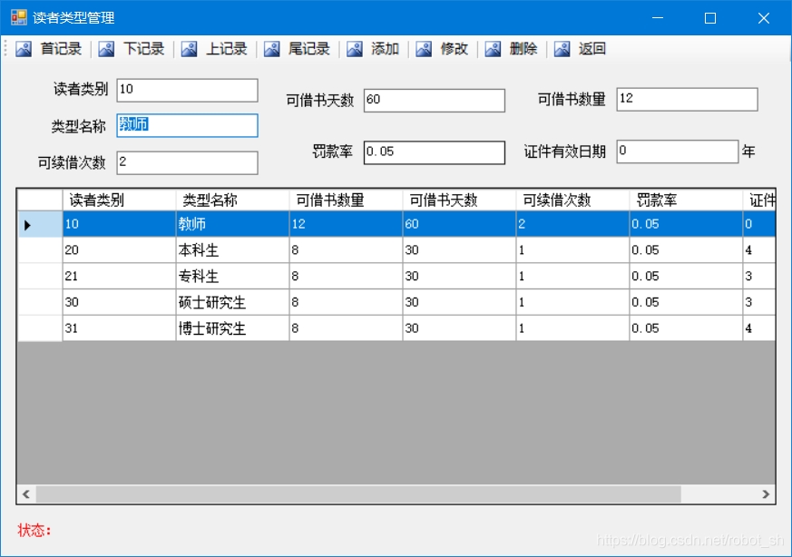Viewport: 792px width, 557px height.
Task: Close the 读者类型管理 window
Action: click(x=764, y=18)
